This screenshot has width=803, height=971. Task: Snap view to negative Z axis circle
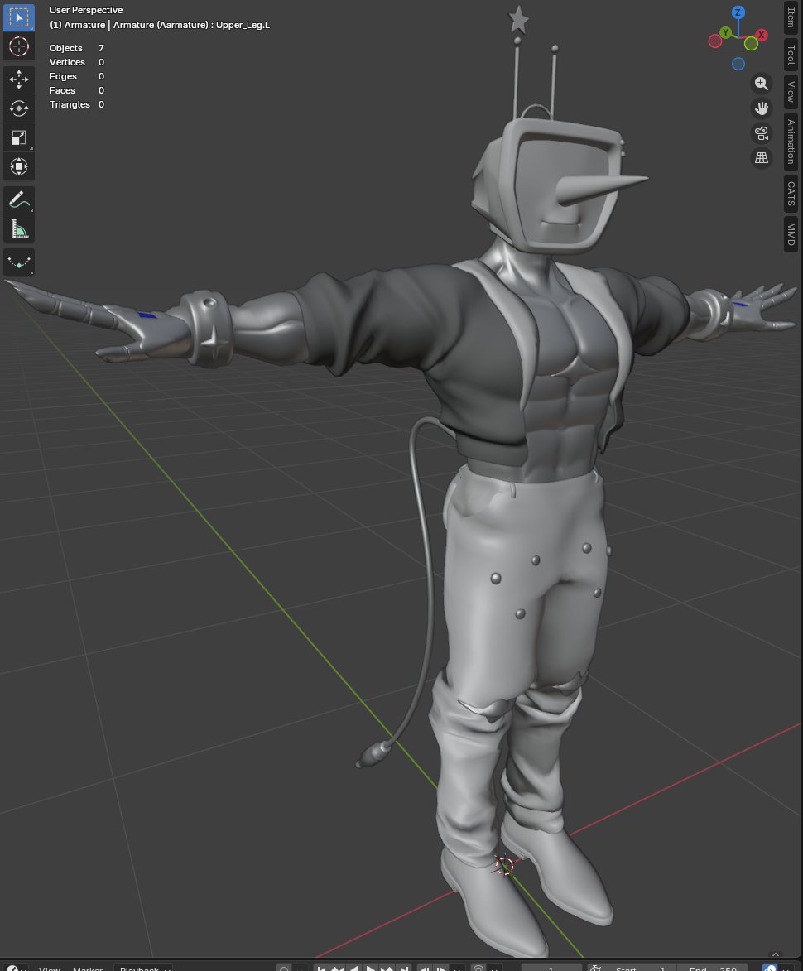coord(738,64)
